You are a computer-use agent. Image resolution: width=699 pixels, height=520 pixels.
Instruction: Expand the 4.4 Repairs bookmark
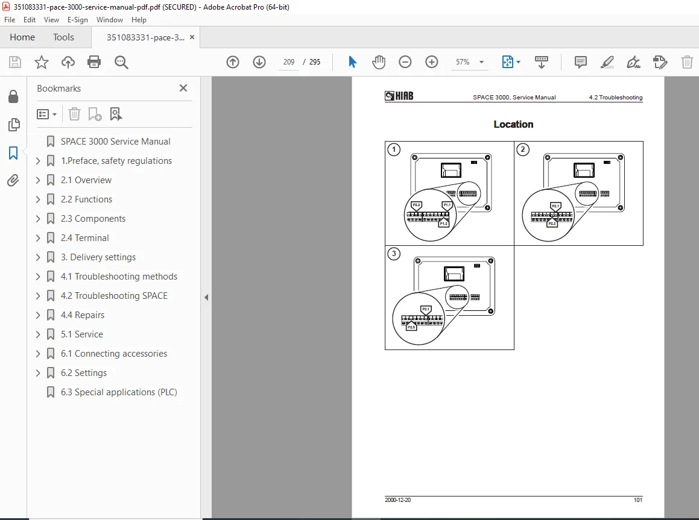pyautogui.click(x=38, y=315)
